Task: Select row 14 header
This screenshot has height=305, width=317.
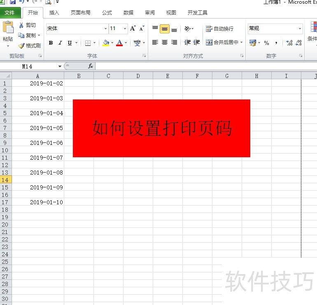Action: coord(6,180)
